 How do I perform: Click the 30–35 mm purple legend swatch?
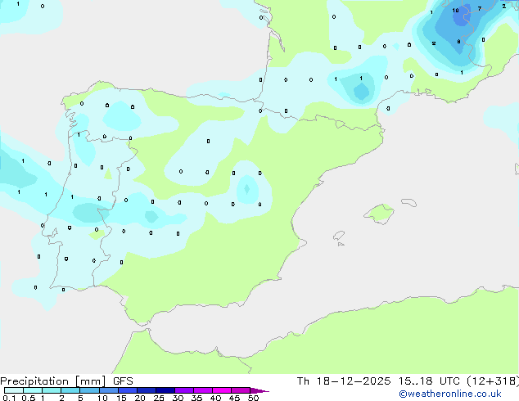pyautogui.click(x=183, y=390)
